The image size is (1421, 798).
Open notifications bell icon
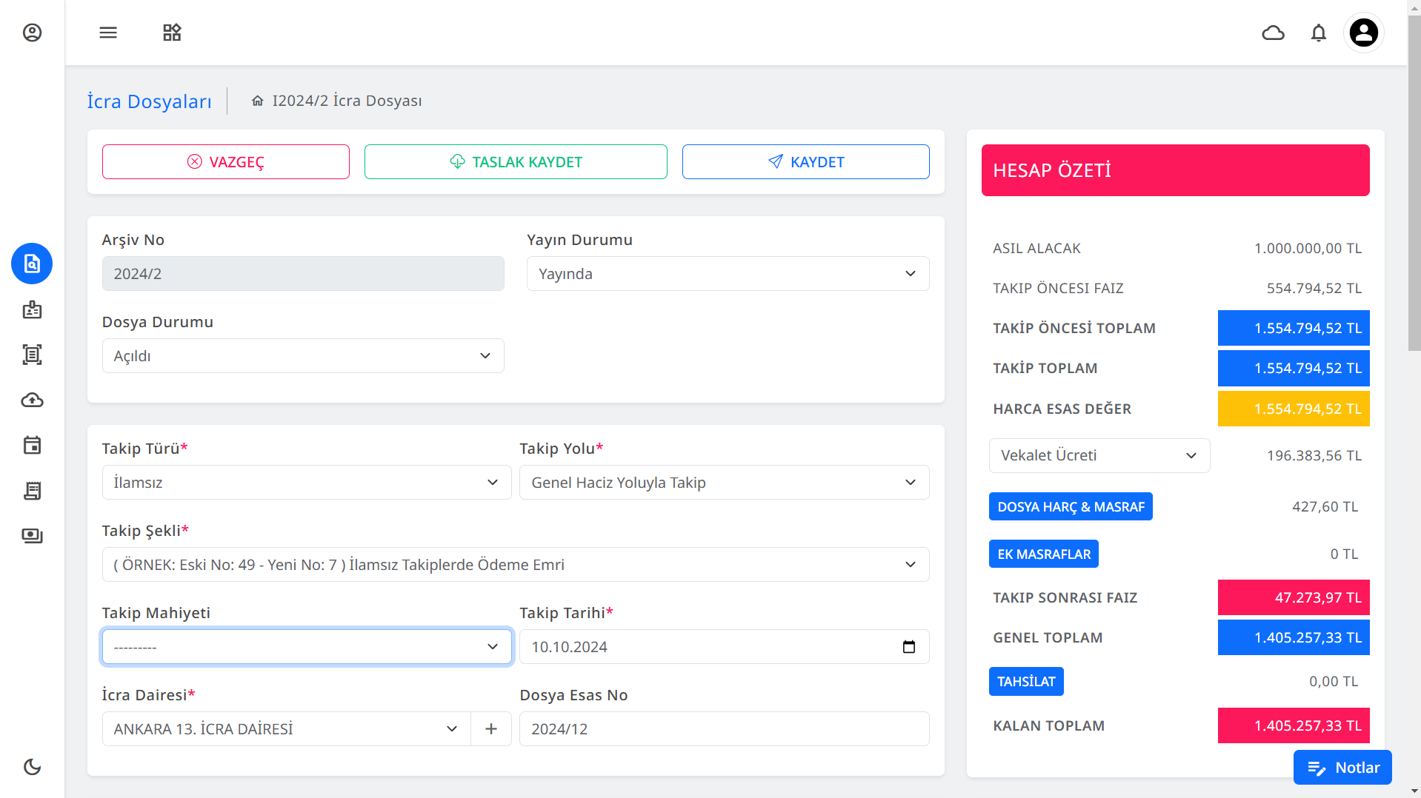(1318, 33)
